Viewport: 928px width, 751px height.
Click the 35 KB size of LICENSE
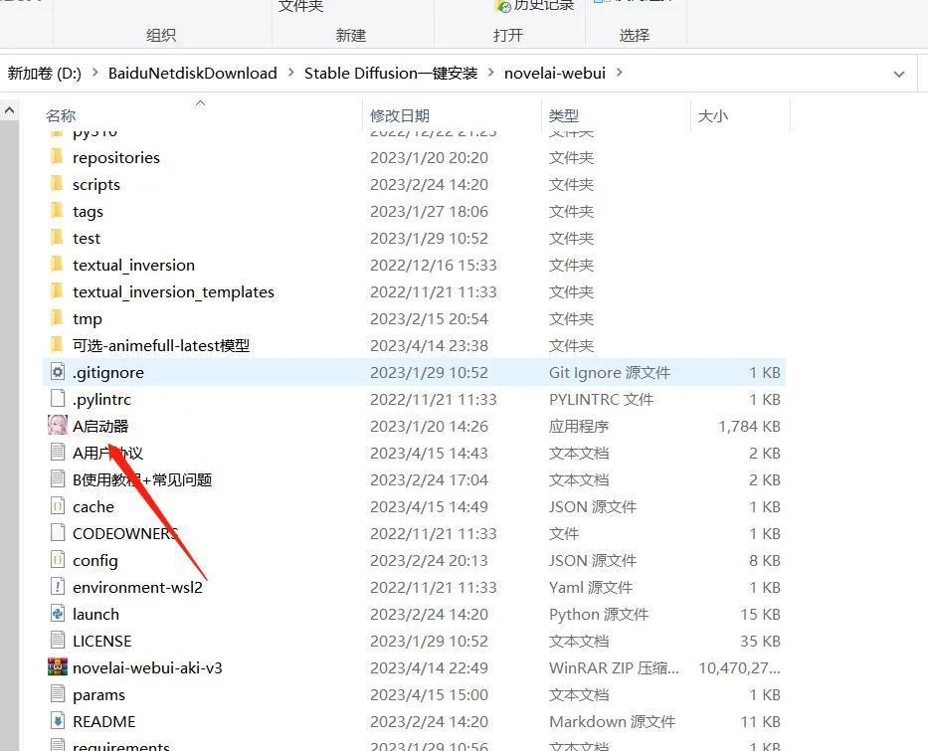(x=760, y=641)
